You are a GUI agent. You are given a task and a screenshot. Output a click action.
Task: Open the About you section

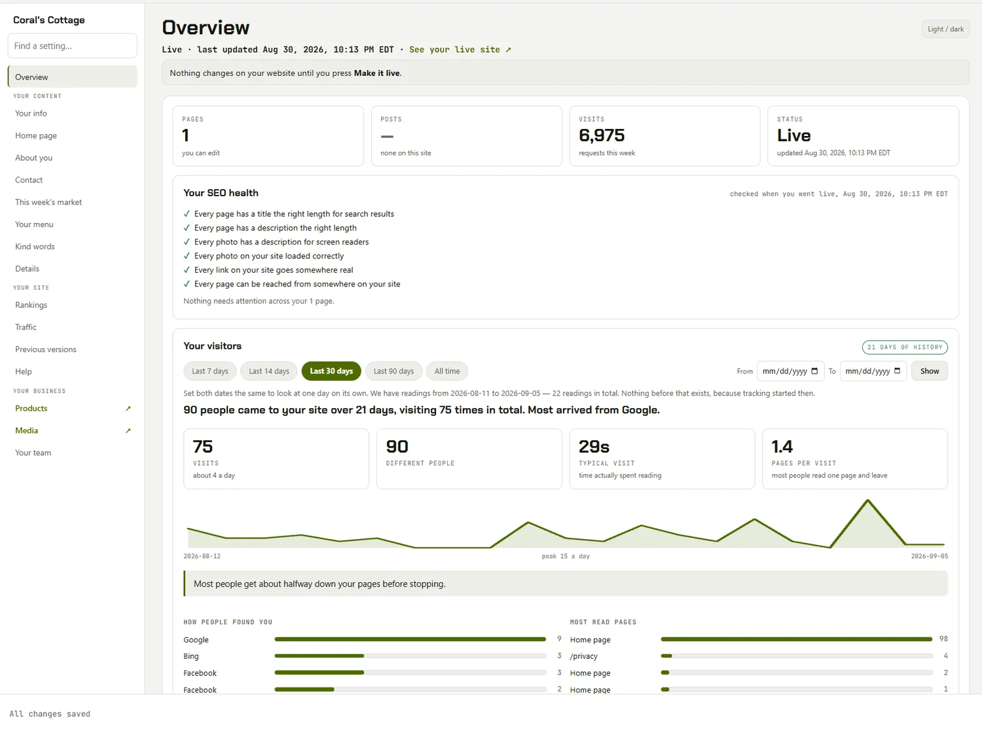73,158
